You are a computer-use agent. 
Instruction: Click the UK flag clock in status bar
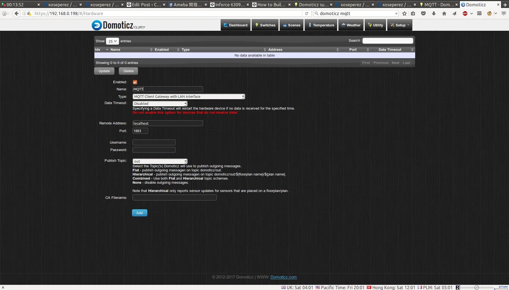[x=297, y=288]
